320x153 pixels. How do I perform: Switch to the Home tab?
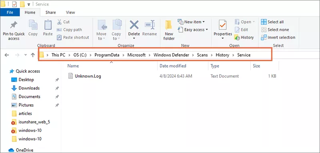[30, 12]
